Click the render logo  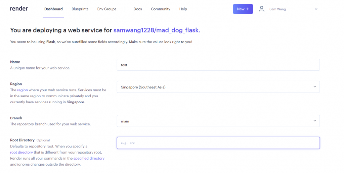click(x=19, y=9)
